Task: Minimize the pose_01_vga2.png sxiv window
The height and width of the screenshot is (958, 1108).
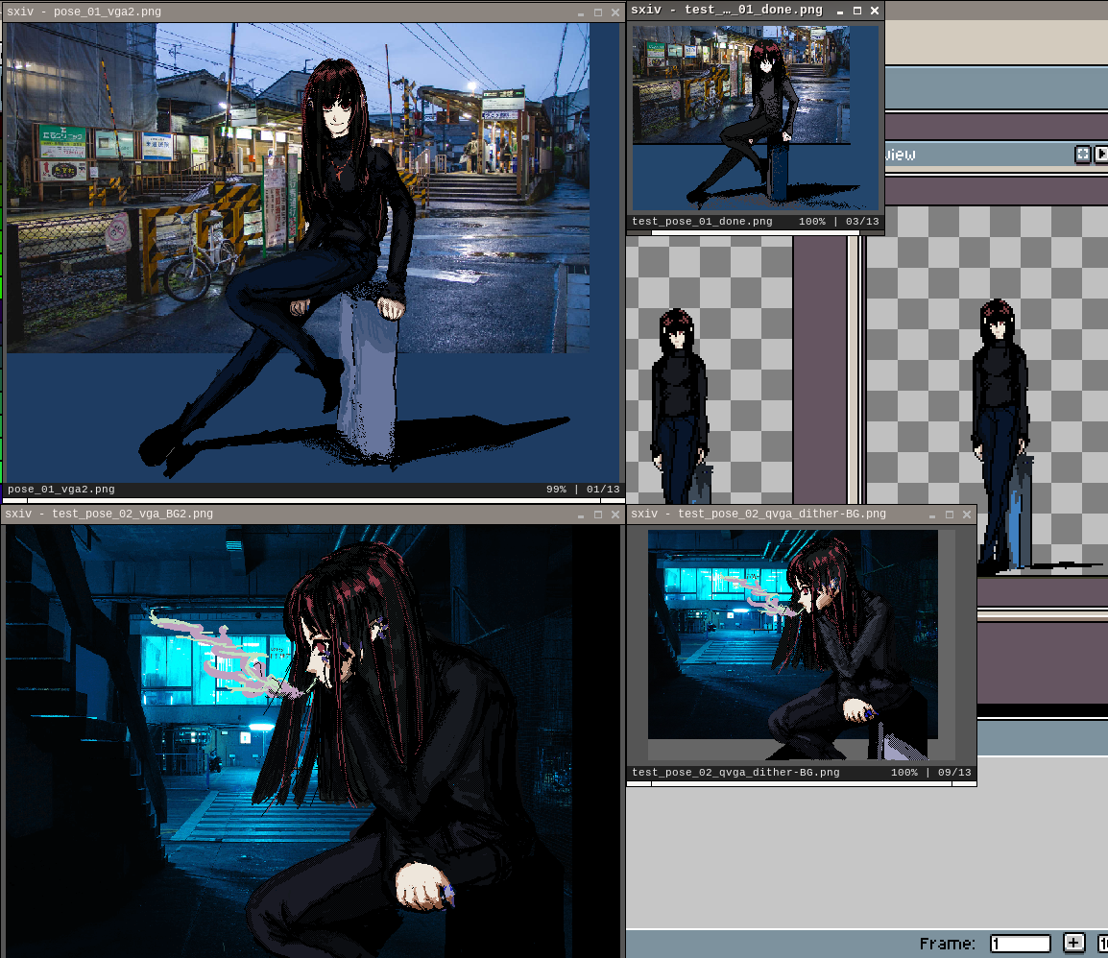Action: point(581,12)
